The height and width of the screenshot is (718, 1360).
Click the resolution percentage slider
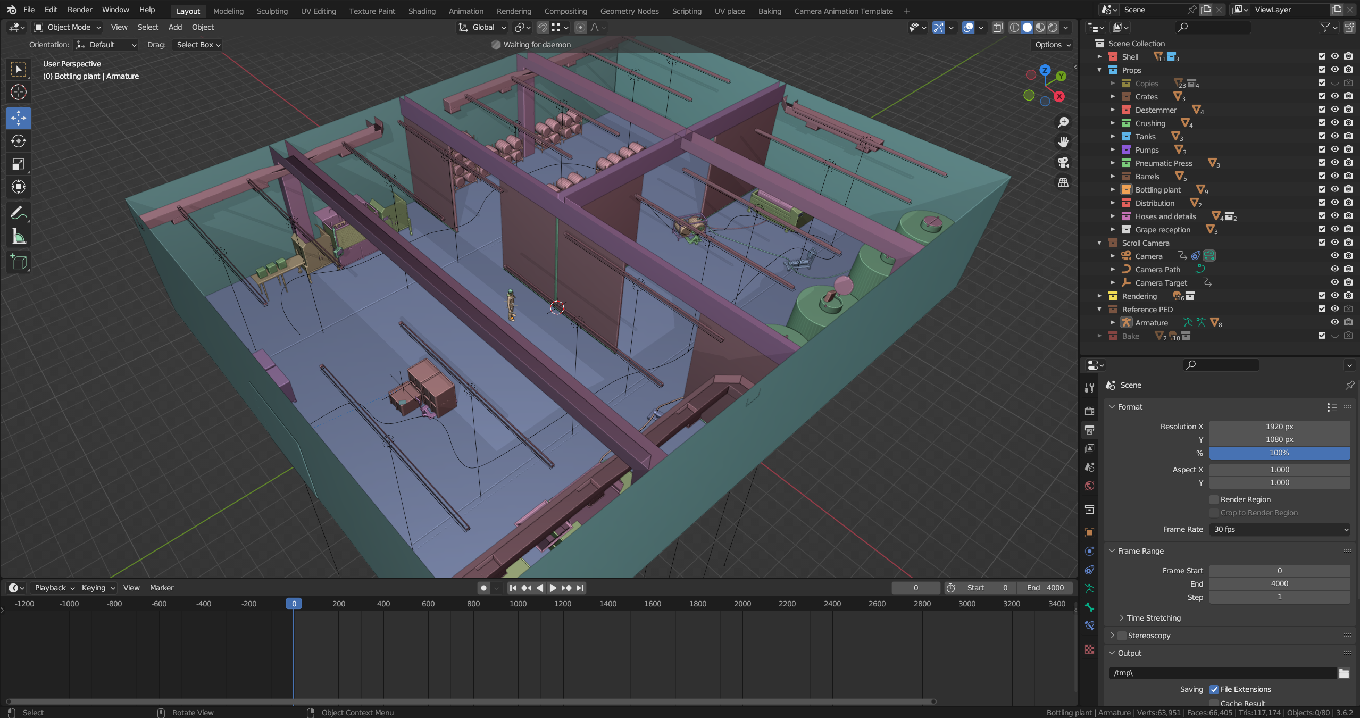coord(1280,453)
